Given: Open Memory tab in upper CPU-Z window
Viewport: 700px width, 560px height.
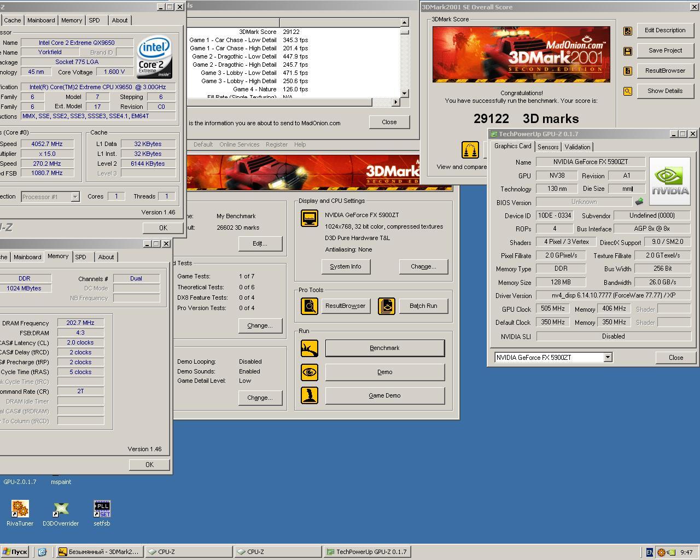Looking at the screenshot, I should [72, 20].
